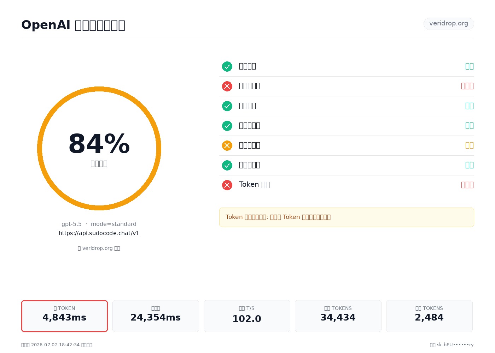495x353 pixels.
Task: Select the 2,484 TOKENS card
Action: point(429,316)
